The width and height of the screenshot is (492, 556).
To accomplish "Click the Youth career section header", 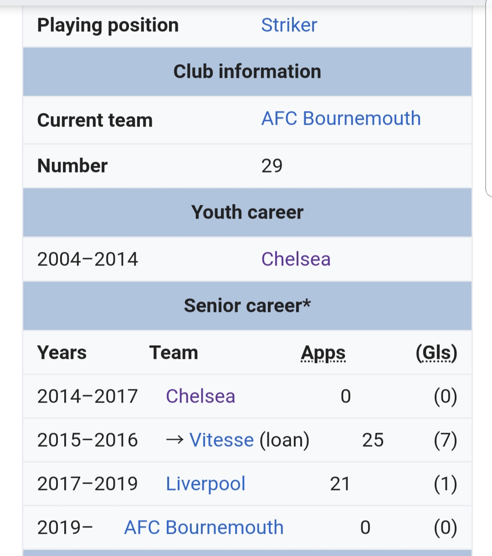I will (x=247, y=212).
